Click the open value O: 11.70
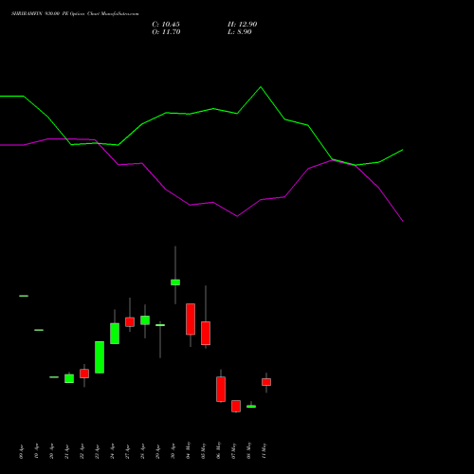 point(166,32)
